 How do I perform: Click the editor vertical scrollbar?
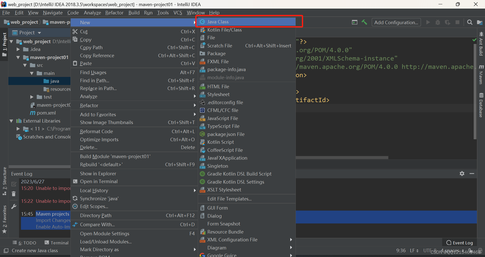click(x=475, y=91)
